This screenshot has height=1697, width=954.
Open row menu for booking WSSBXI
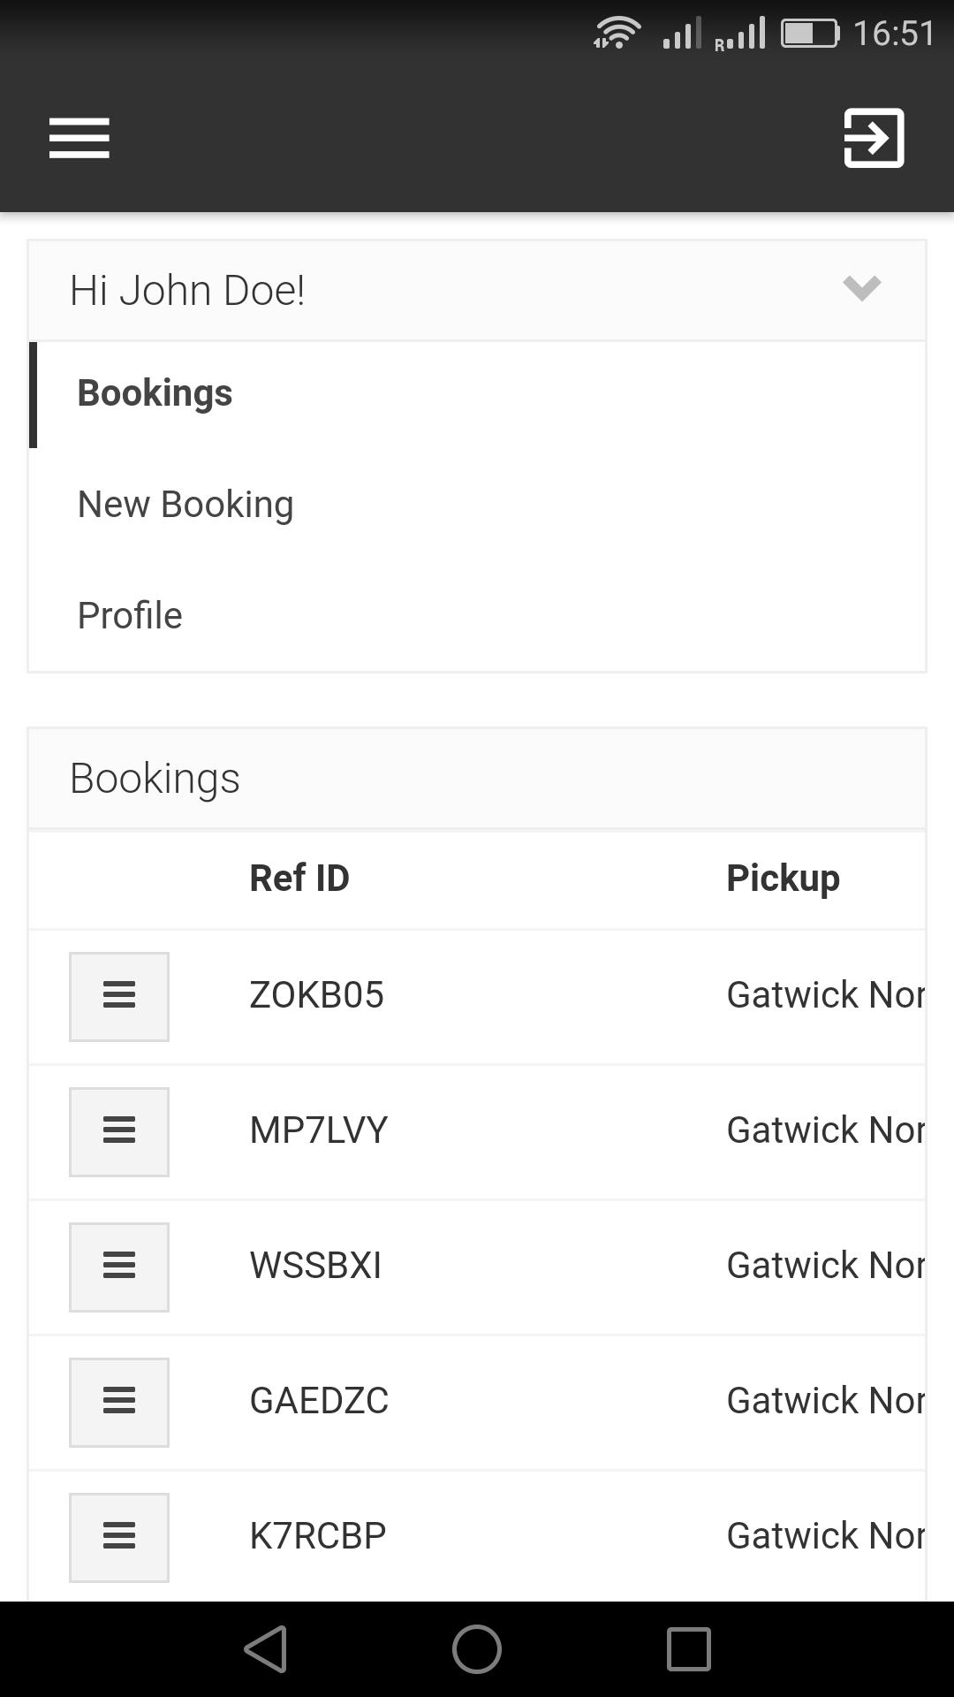pos(119,1267)
